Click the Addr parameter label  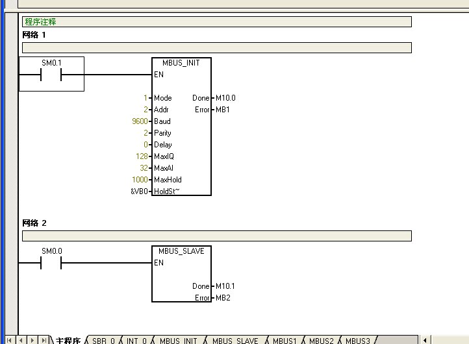(x=161, y=110)
